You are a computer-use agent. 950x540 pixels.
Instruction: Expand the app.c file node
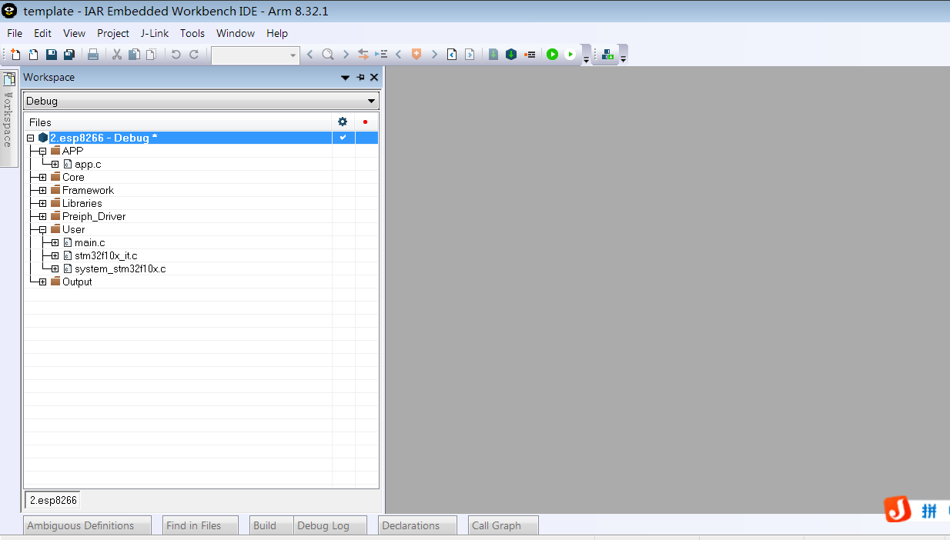(x=55, y=164)
